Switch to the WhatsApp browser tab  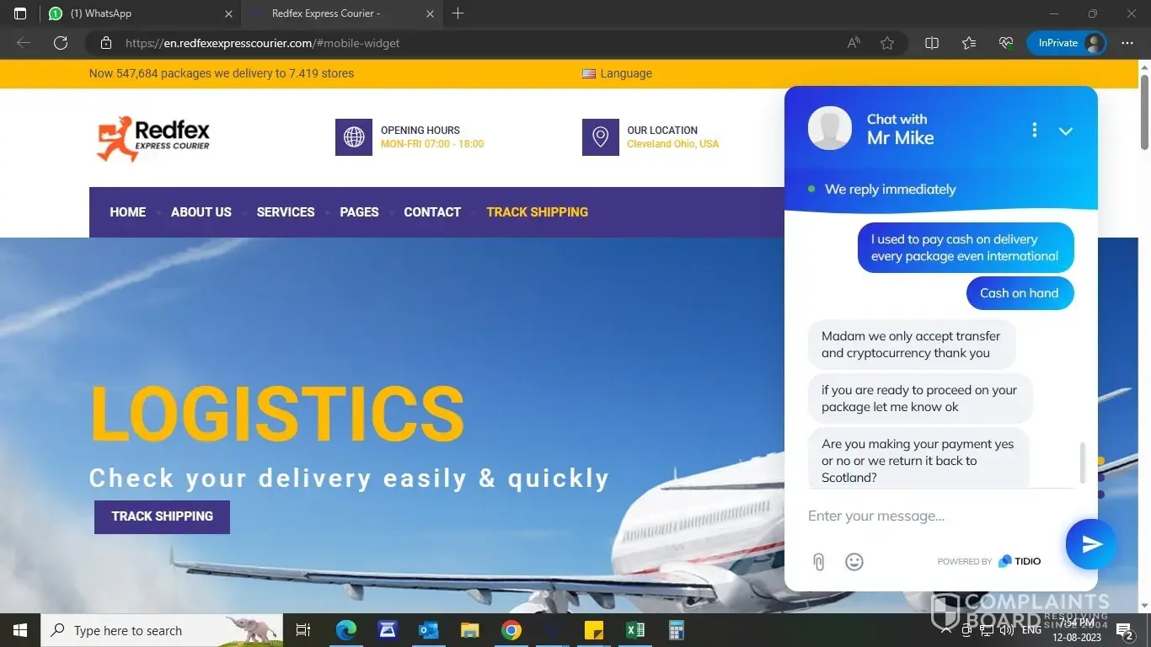139,13
